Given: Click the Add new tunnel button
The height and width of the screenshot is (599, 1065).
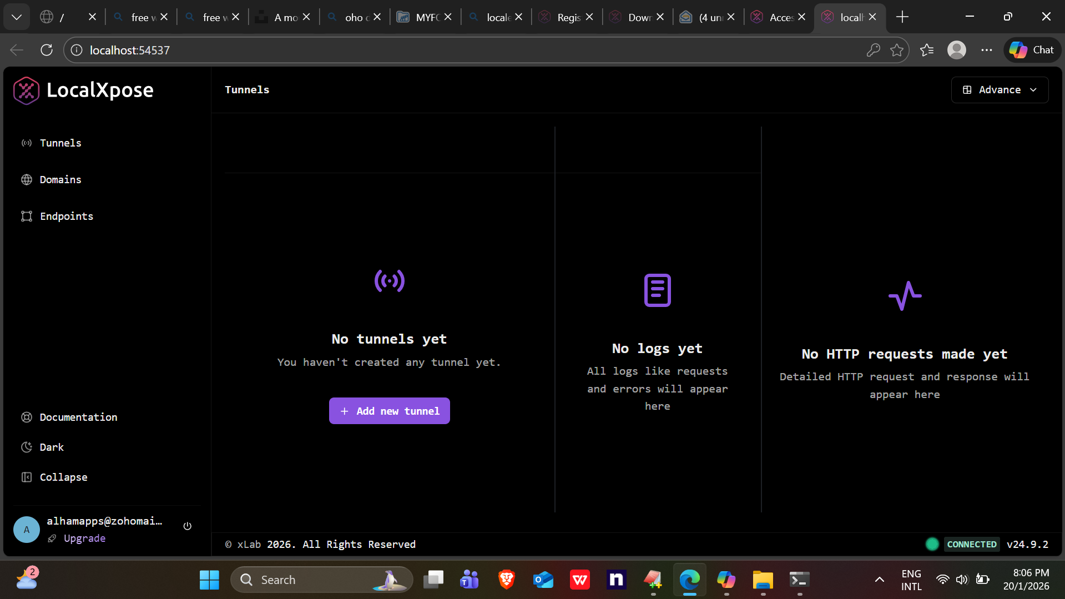Looking at the screenshot, I should [389, 411].
